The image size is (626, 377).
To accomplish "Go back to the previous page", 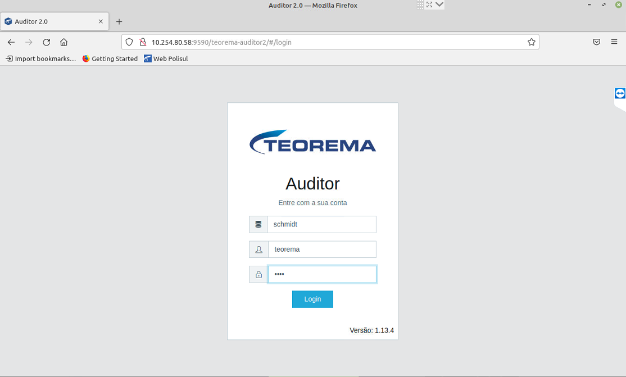I will [11, 42].
